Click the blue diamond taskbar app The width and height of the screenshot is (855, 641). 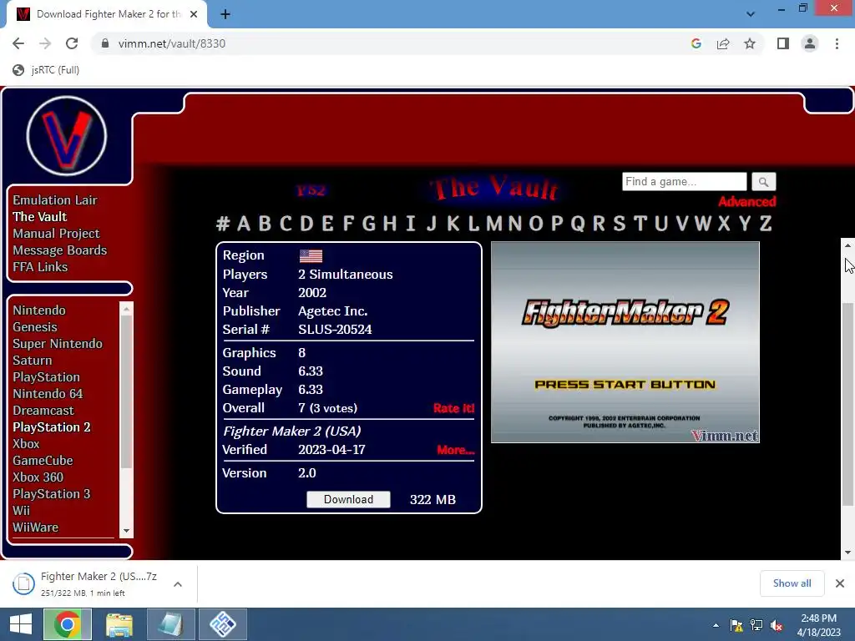coord(223,624)
